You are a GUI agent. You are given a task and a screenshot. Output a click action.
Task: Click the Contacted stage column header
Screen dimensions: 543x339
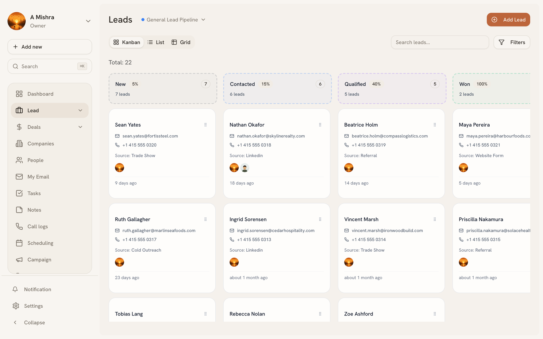(x=278, y=89)
